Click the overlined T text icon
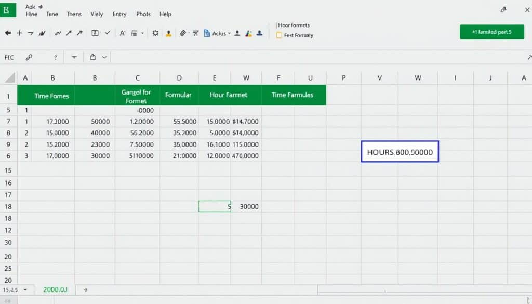Screen dimensions: 532x304 pos(196,33)
